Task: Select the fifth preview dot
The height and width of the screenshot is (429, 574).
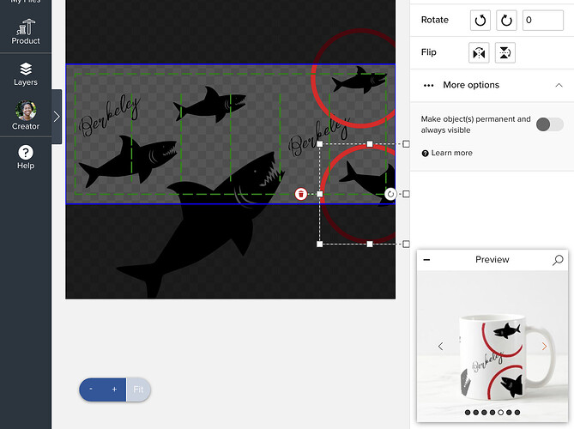Action: (501, 413)
